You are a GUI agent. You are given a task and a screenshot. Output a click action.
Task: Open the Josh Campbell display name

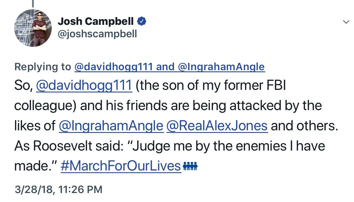tap(96, 21)
